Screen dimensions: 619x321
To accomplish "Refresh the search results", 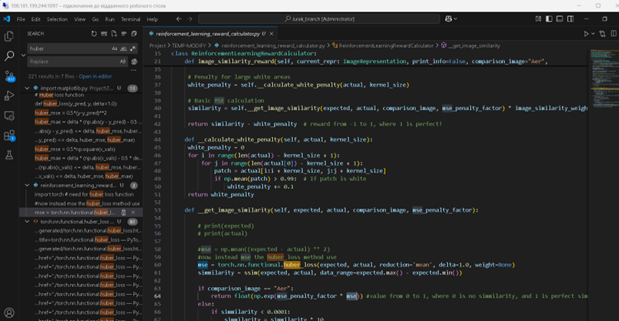I will coord(94,34).
